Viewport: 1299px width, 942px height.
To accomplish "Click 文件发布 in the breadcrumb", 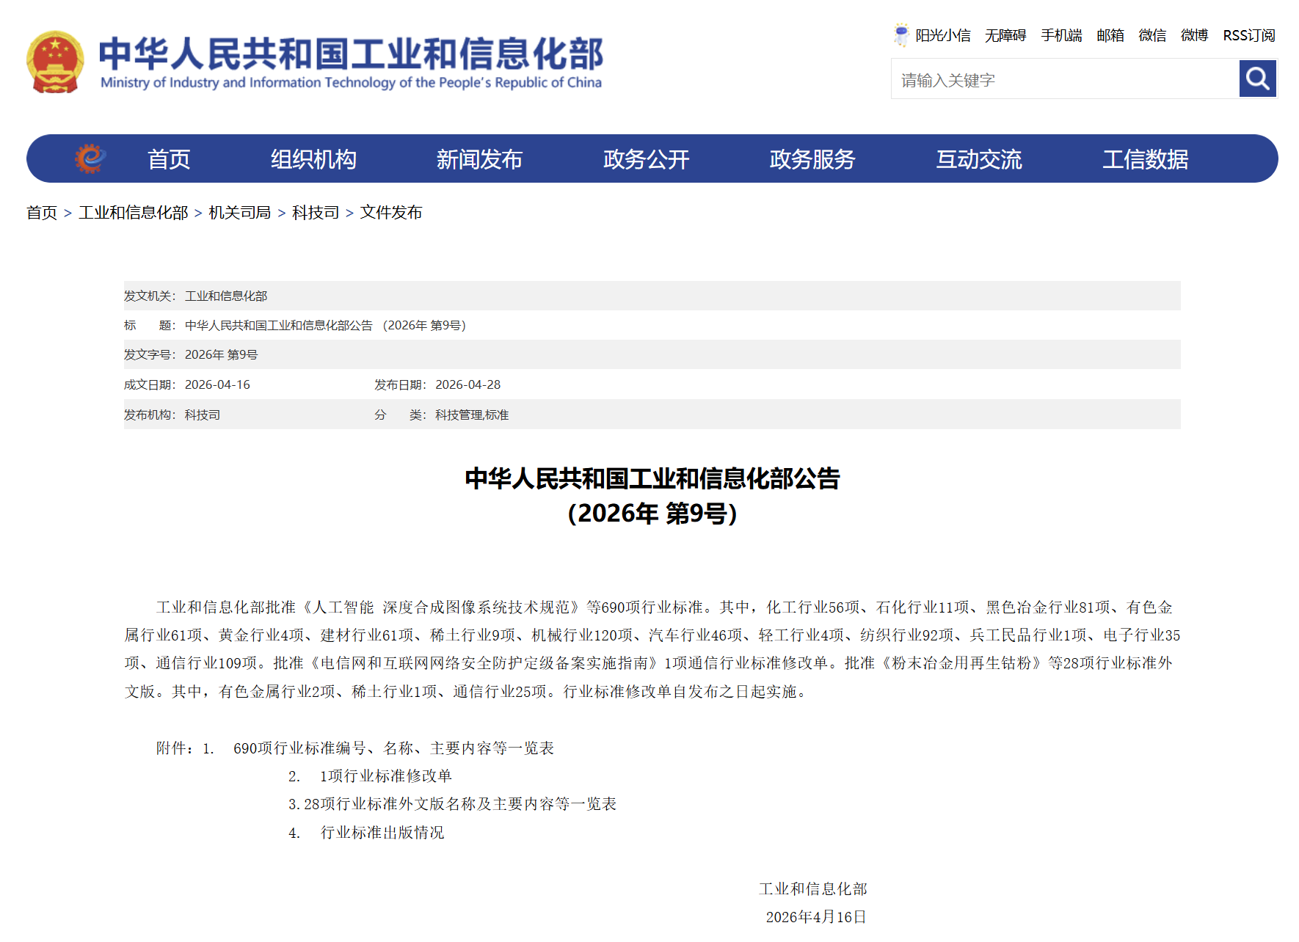I will click(x=391, y=213).
